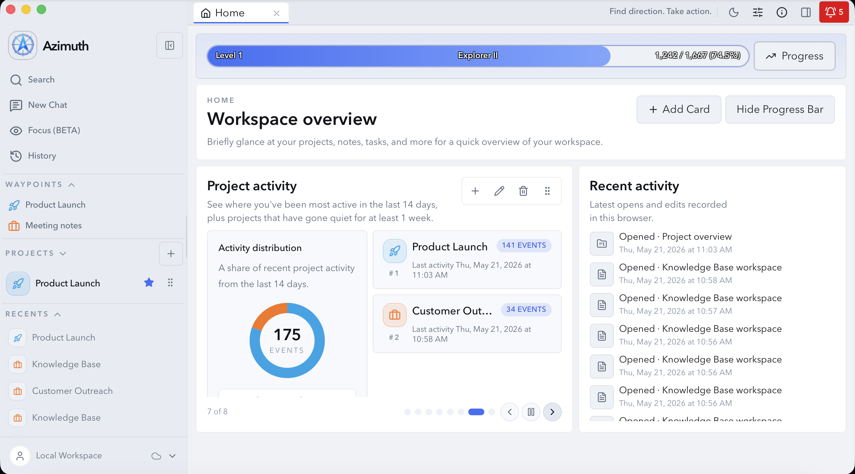
Task: Toggle the right side panel icon
Action: (x=806, y=12)
